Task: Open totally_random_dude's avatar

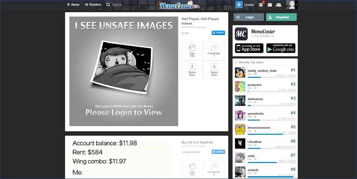Action: pos(240,72)
